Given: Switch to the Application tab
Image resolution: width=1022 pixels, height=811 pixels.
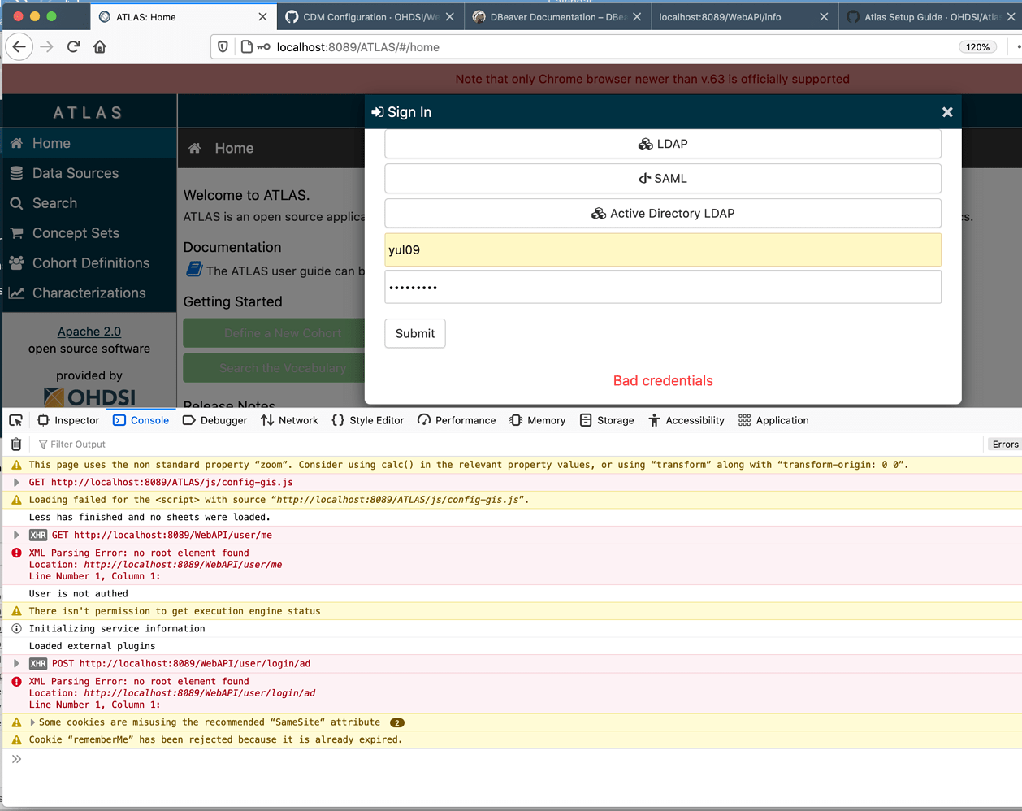Looking at the screenshot, I should coord(773,420).
